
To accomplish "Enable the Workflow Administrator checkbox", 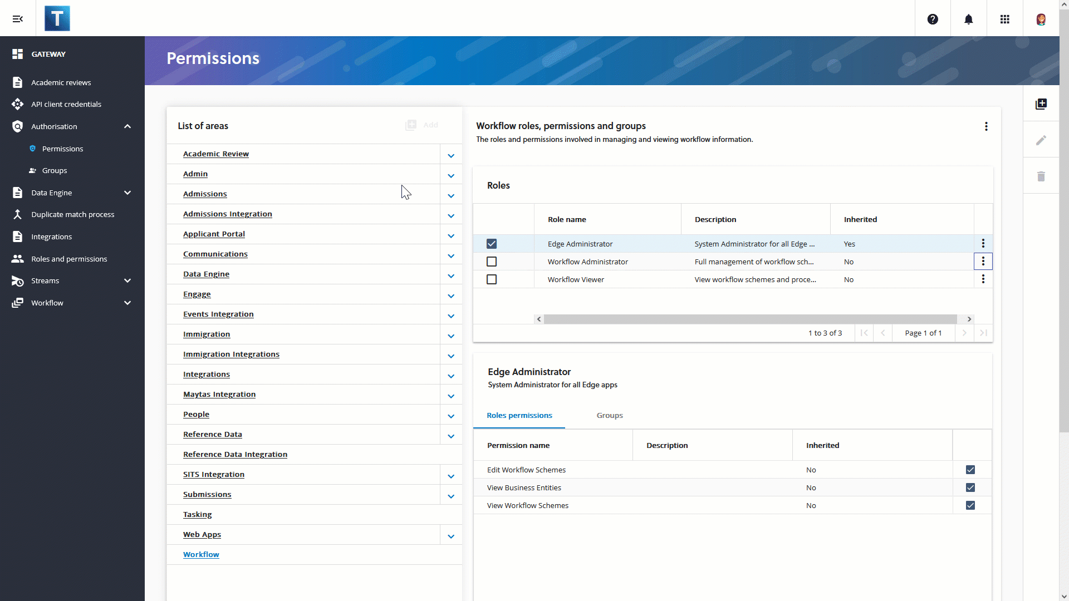I will (x=492, y=261).
